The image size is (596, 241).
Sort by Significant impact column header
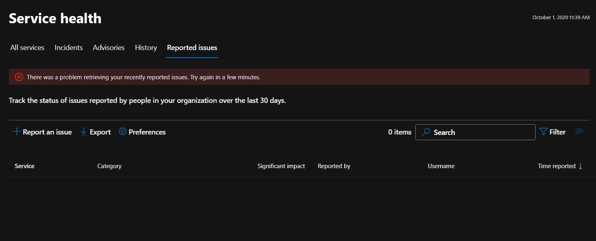click(281, 166)
